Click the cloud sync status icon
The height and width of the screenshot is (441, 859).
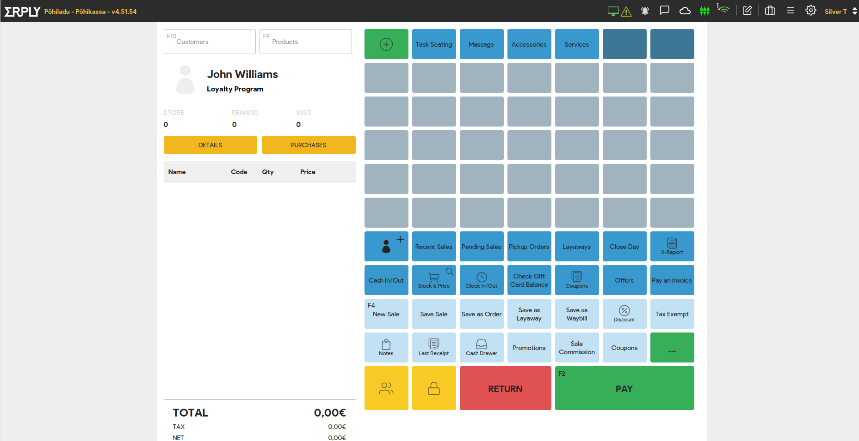tap(685, 11)
